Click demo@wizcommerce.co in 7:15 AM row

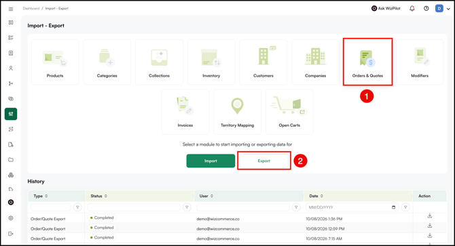(x=218, y=239)
